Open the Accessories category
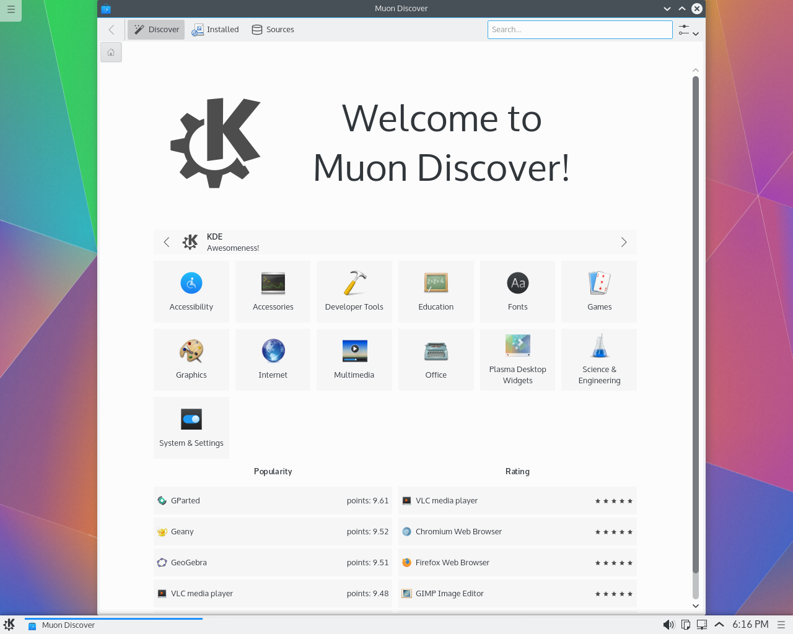Screen dimensions: 793x634 tap(273, 292)
